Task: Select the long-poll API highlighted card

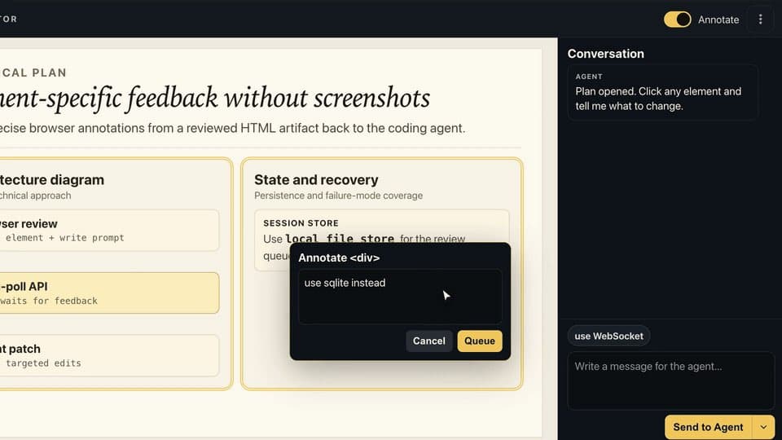Action: click(x=108, y=293)
